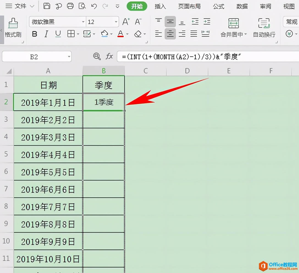The width and height of the screenshot is (299, 273).
Task: Apply red font color
Action: pyautogui.click(x=120, y=34)
